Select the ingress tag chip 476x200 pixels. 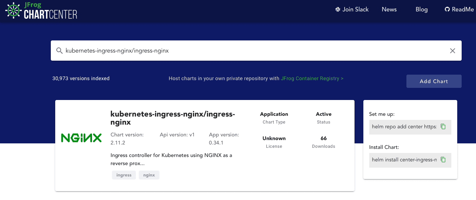pyautogui.click(x=124, y=175)
